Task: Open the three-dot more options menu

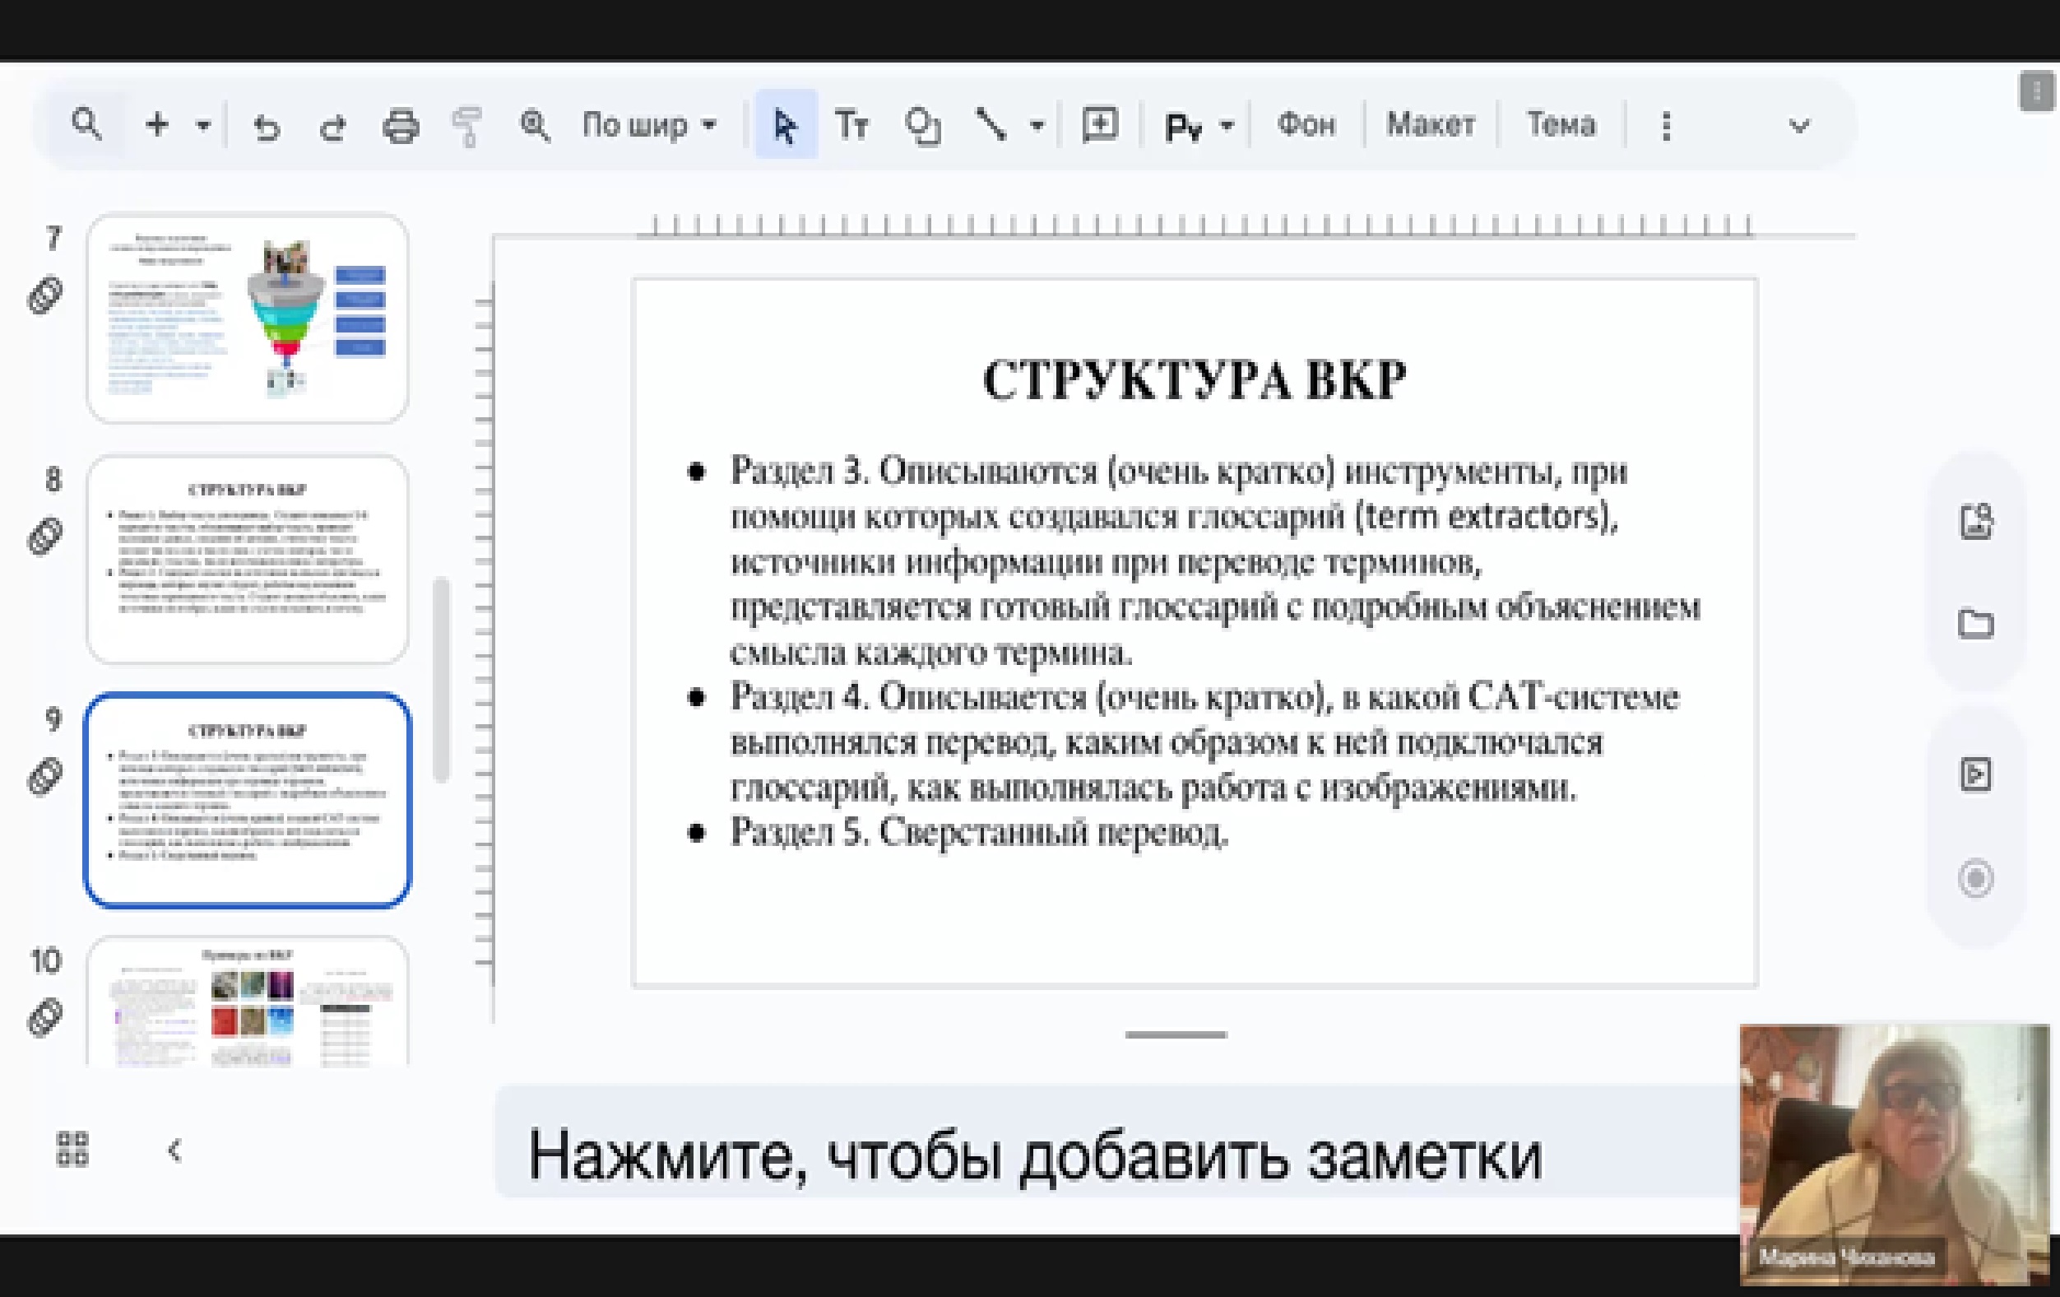Action: [x=1666, y=126]
